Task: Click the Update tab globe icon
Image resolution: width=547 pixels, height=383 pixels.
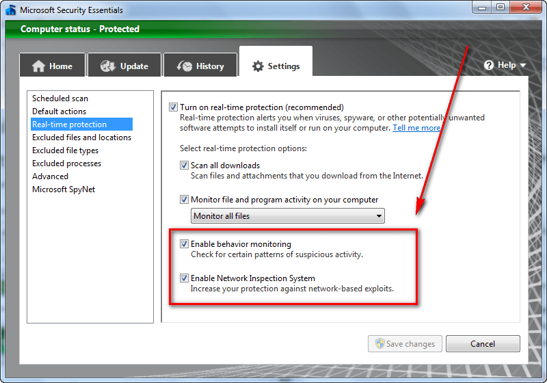Action: coord(108,66)
